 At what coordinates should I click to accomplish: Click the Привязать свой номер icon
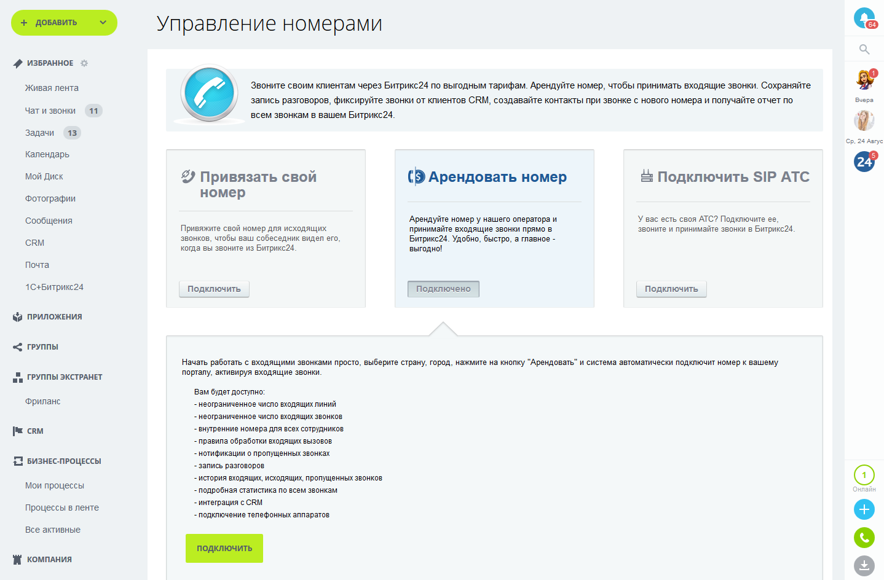pyautogui.click(x=188, y=177)
